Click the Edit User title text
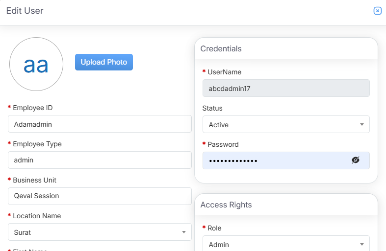The height and width of the screenshot is (251, 386). (25, 11)
